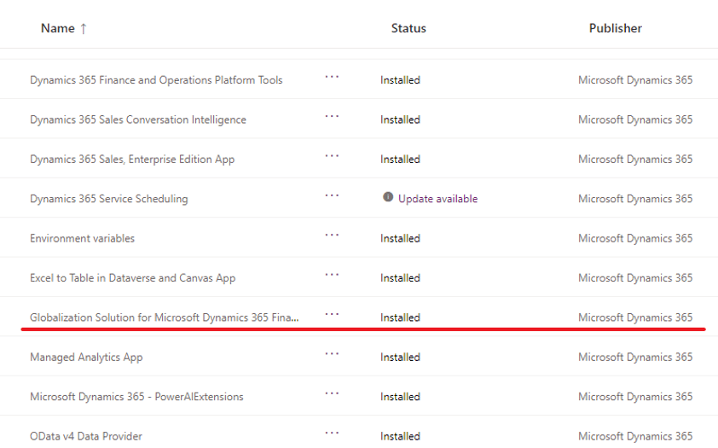Open the Update available link
This screenshot has width=718, height=448.
[x=437, y=199]
